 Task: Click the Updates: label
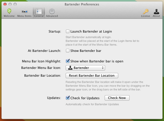click(54, 98)
